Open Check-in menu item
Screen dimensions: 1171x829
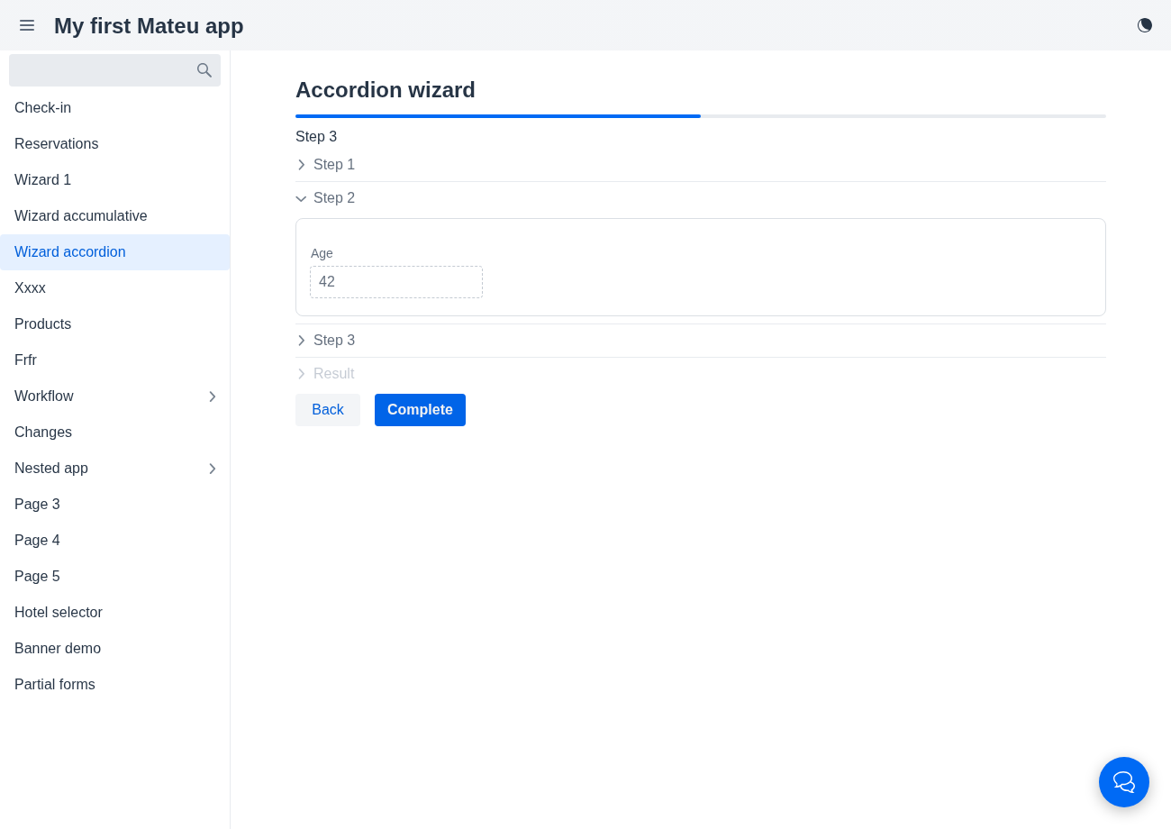(x=114, y=108)
